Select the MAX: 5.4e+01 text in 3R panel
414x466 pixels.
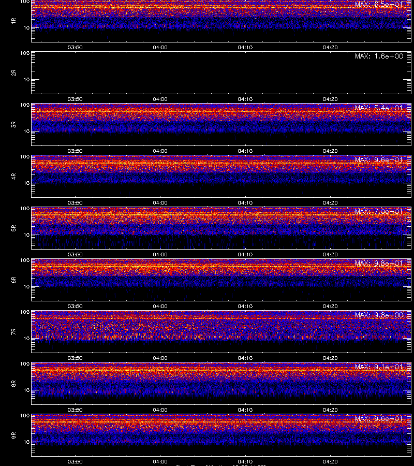tap(379, 108)
